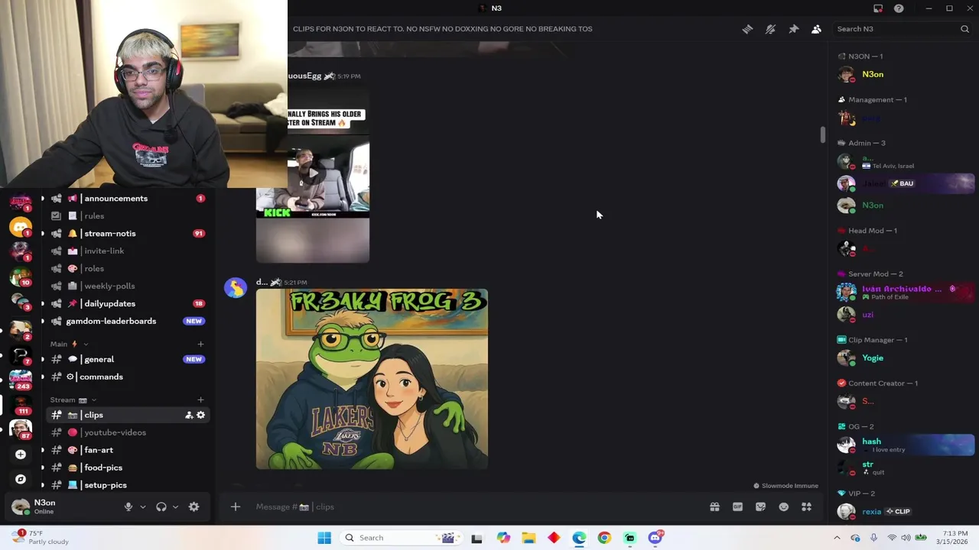
Task: Open Chrome from the taskbar
Action: click(604, 538)
